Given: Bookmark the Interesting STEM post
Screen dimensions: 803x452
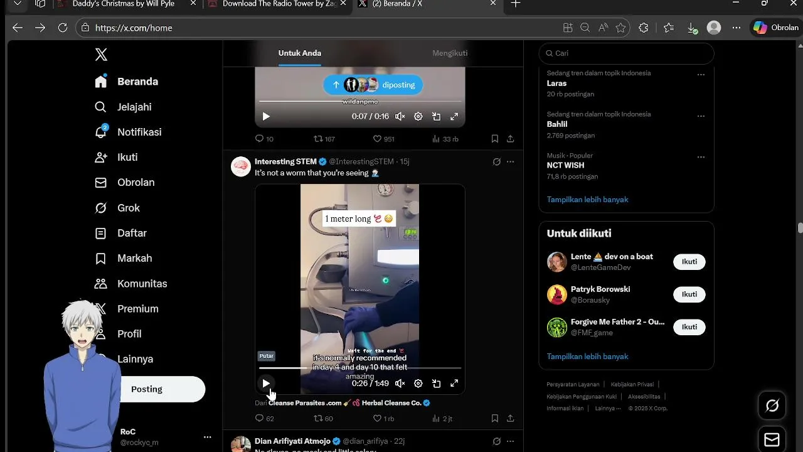Looking at the screenshot, I should click(495, 418).
